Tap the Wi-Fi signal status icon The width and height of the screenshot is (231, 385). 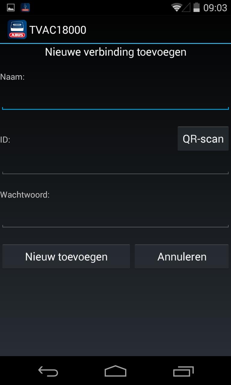tap(177, 8)
